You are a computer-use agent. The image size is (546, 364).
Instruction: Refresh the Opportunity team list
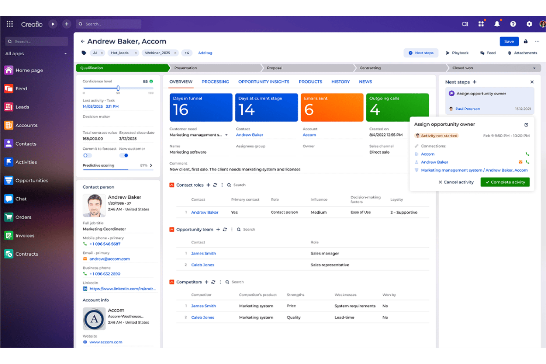pos(225,229)
